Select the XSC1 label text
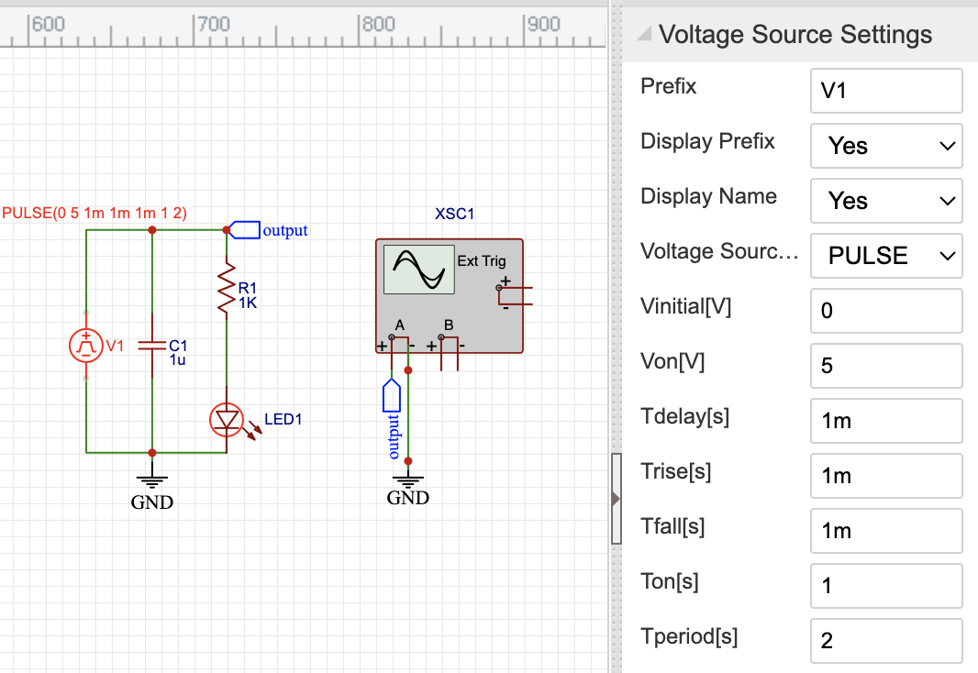This screenshot has height=673, width=978. [455, 214]
